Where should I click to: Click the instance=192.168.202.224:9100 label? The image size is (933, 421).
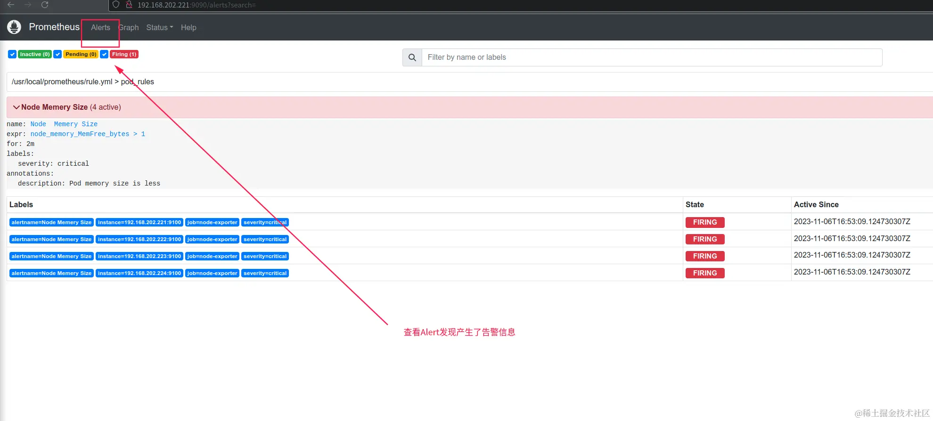tap(139, 273)
